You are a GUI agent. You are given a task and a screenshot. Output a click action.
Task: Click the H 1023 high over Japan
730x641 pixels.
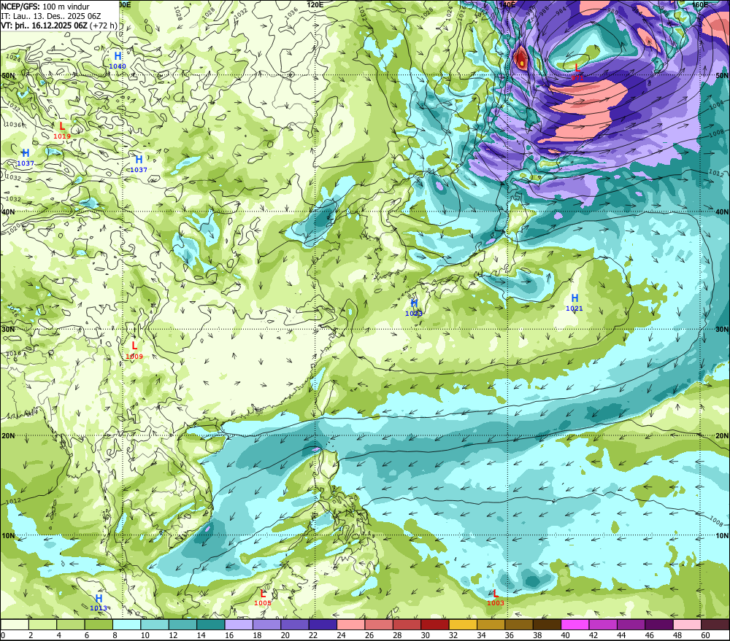(414, 308)
